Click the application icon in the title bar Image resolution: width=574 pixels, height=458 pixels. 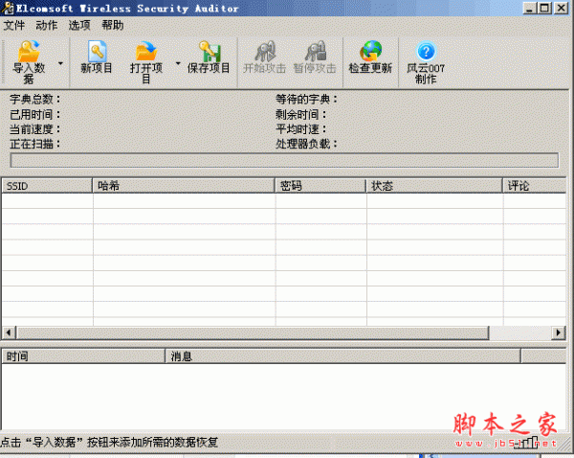click(8, 8)
